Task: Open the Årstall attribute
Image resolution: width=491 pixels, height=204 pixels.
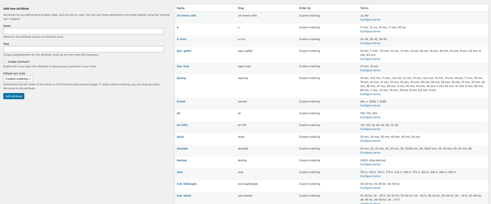Action: 181,101
